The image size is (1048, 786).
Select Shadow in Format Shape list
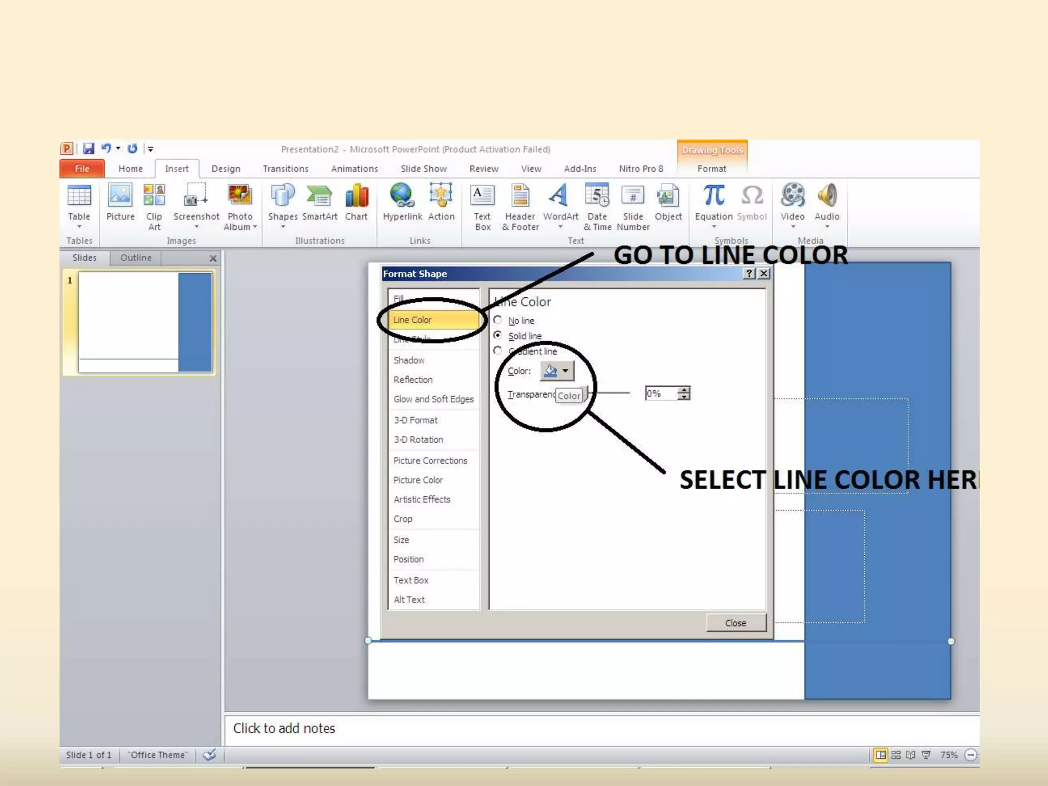point(409,360)
